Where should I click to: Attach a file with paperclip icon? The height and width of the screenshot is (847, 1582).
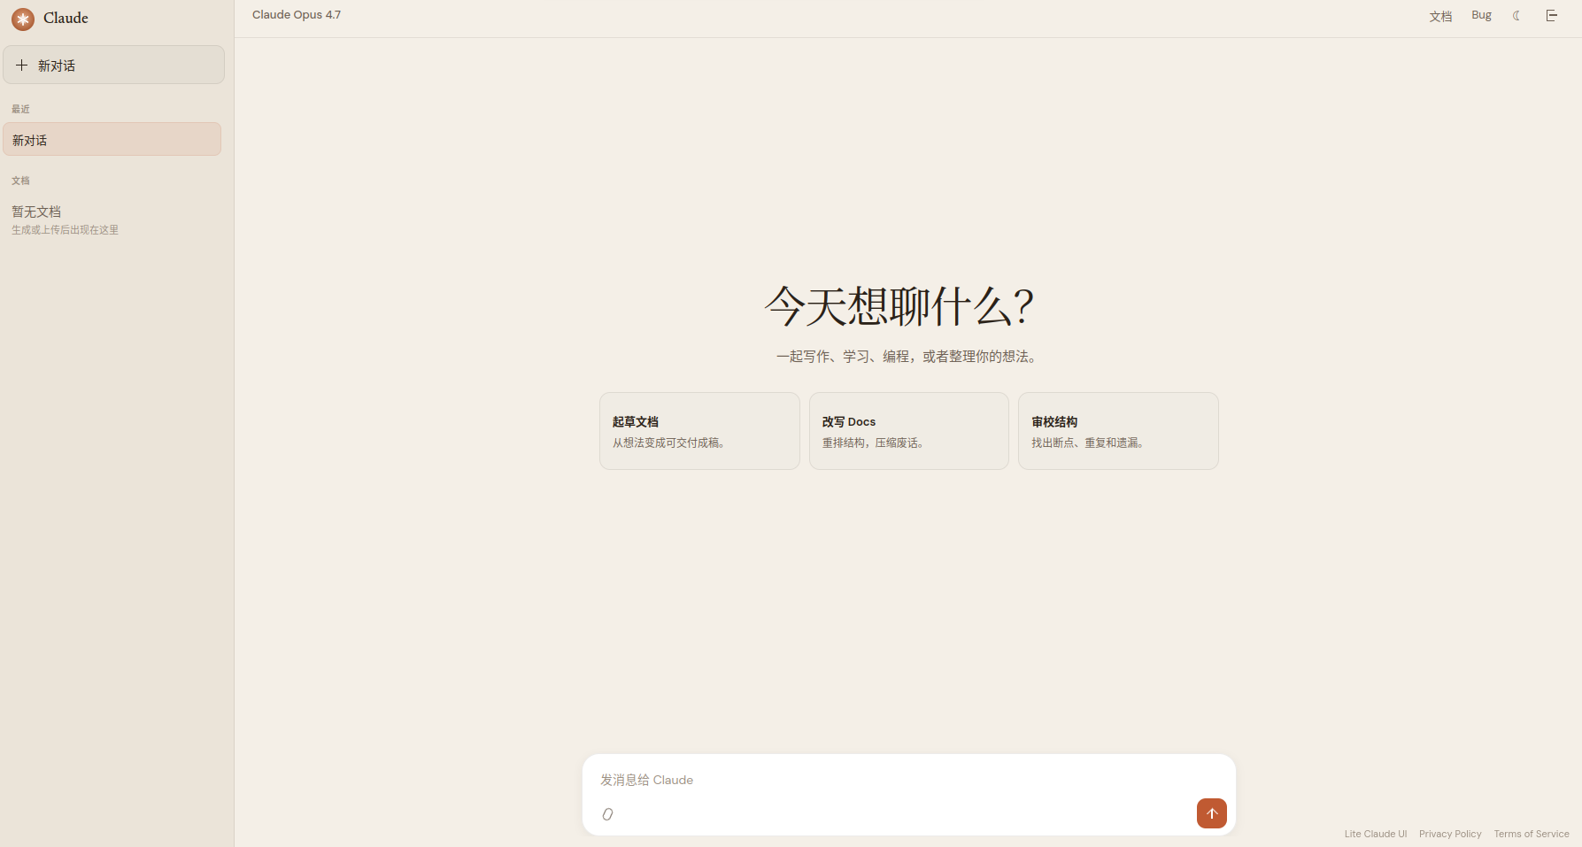(607, 814)
